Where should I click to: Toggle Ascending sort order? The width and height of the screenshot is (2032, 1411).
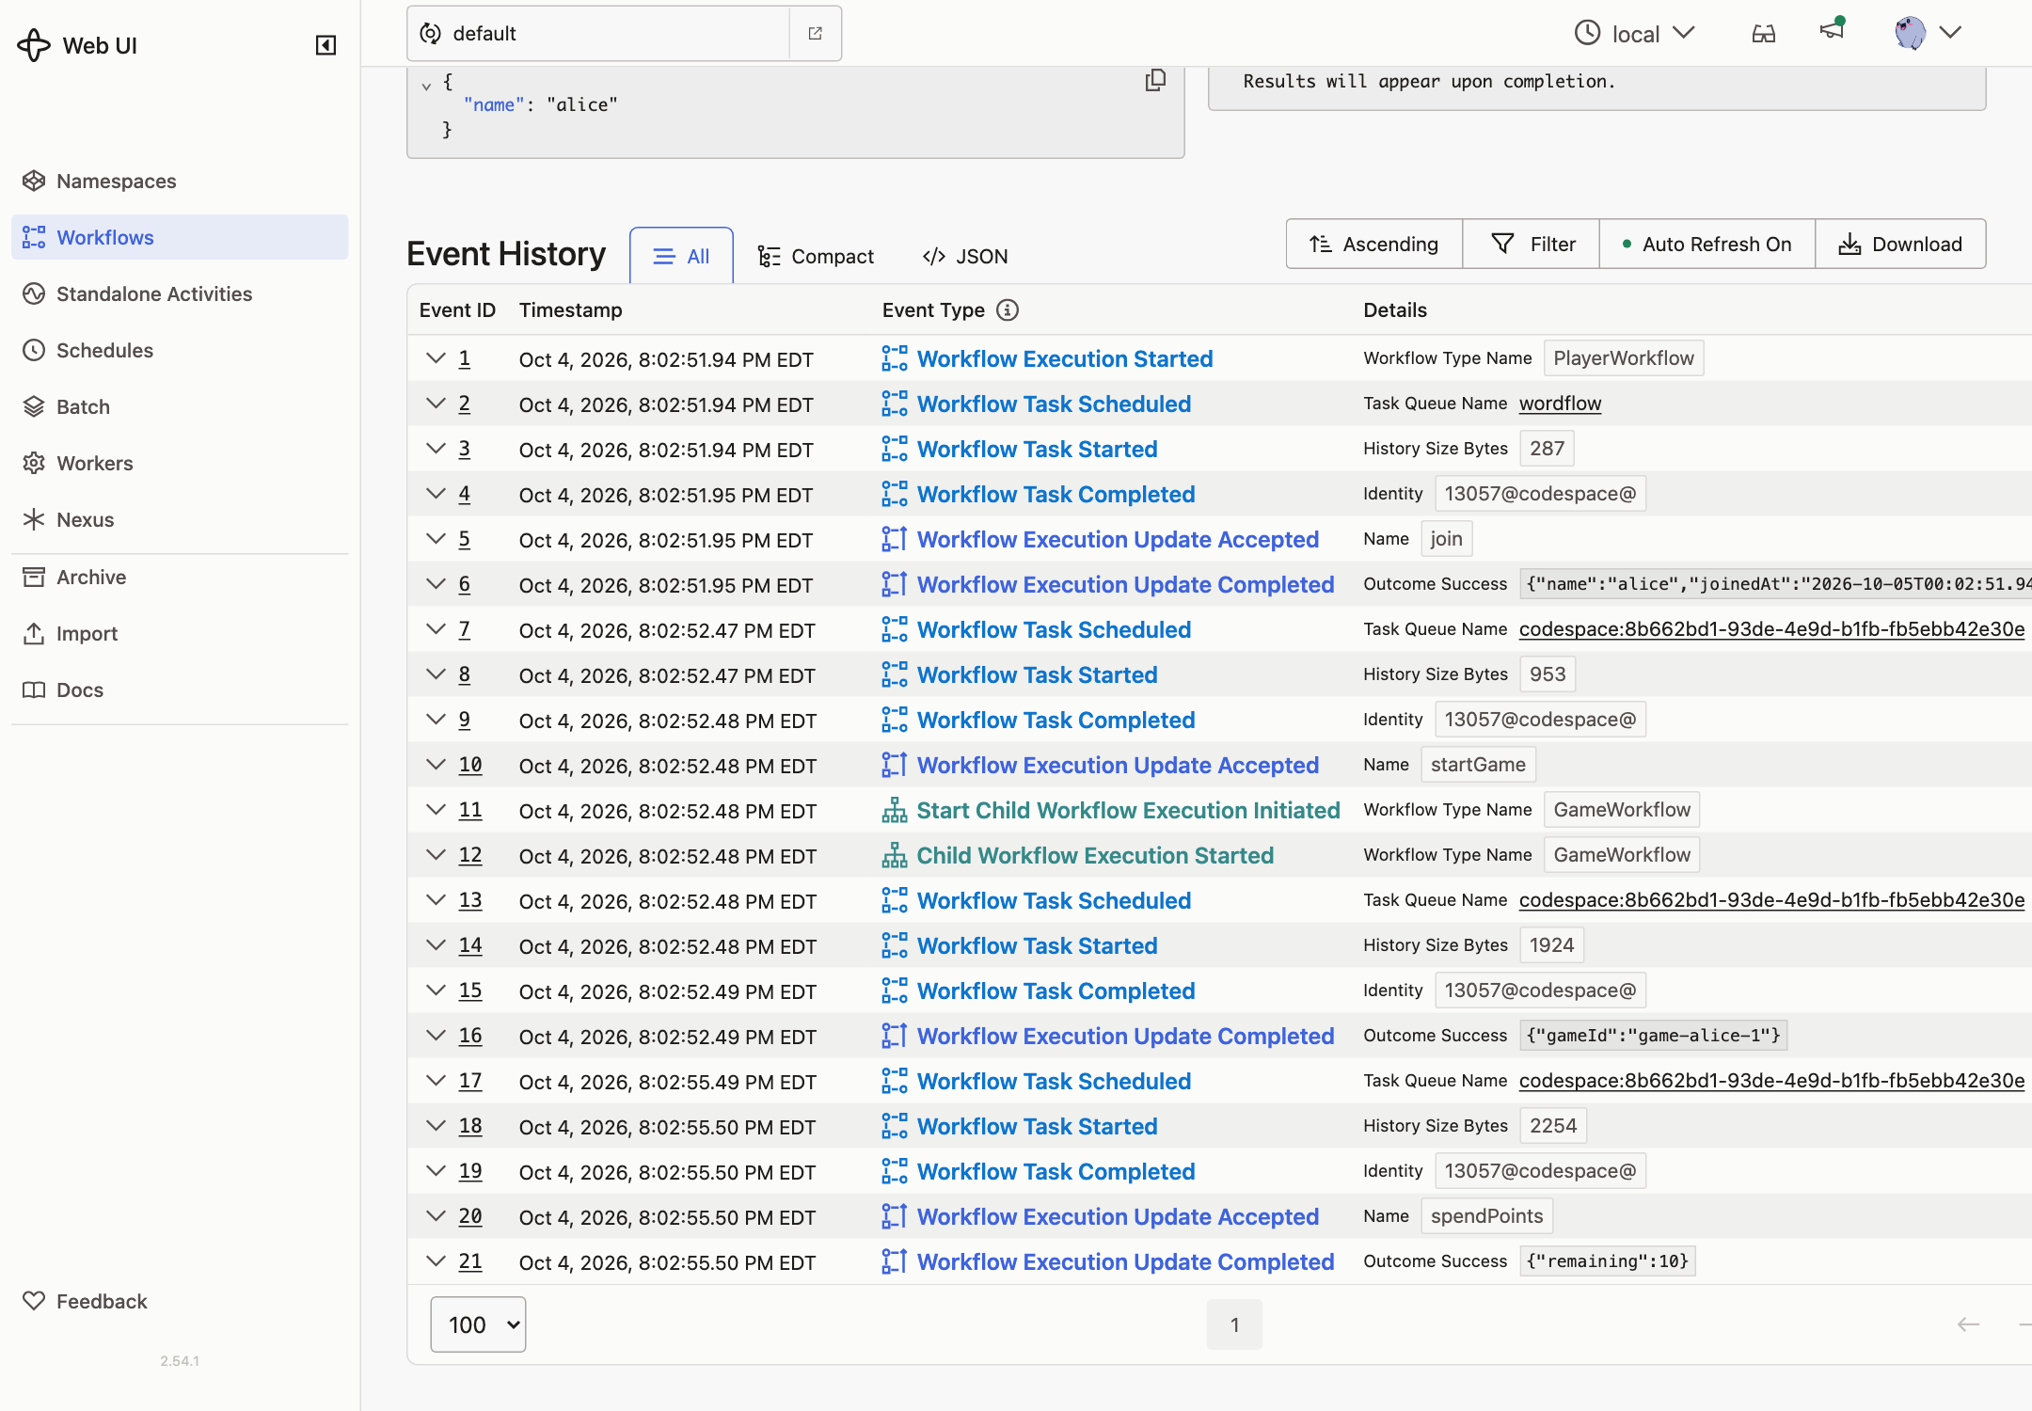click(1374, 244)
